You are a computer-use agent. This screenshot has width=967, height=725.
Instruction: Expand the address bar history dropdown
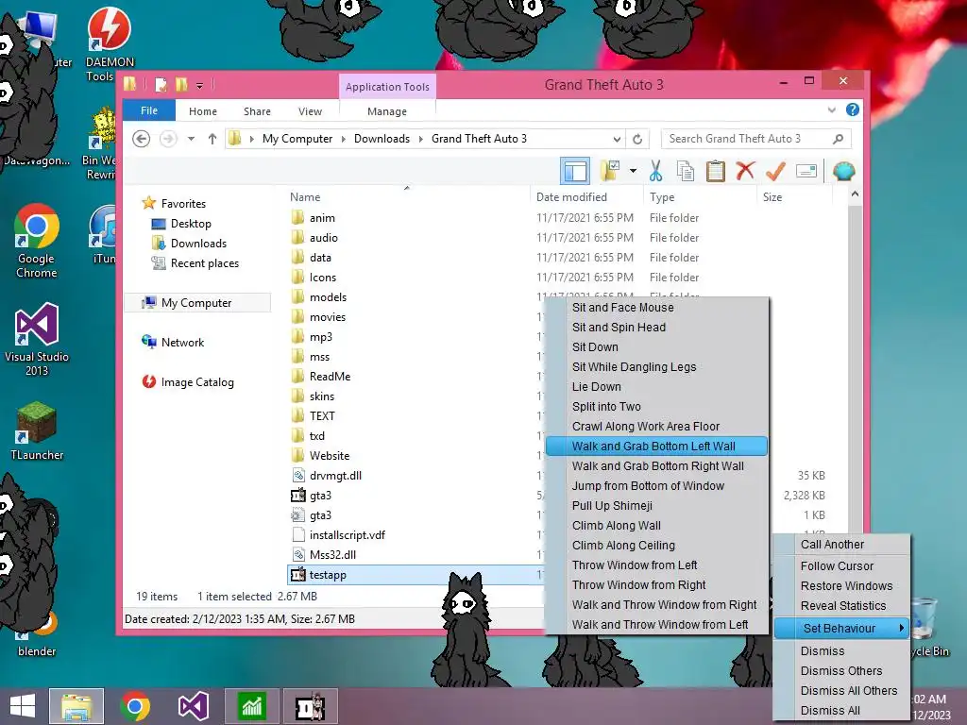[x=617, y=139]
